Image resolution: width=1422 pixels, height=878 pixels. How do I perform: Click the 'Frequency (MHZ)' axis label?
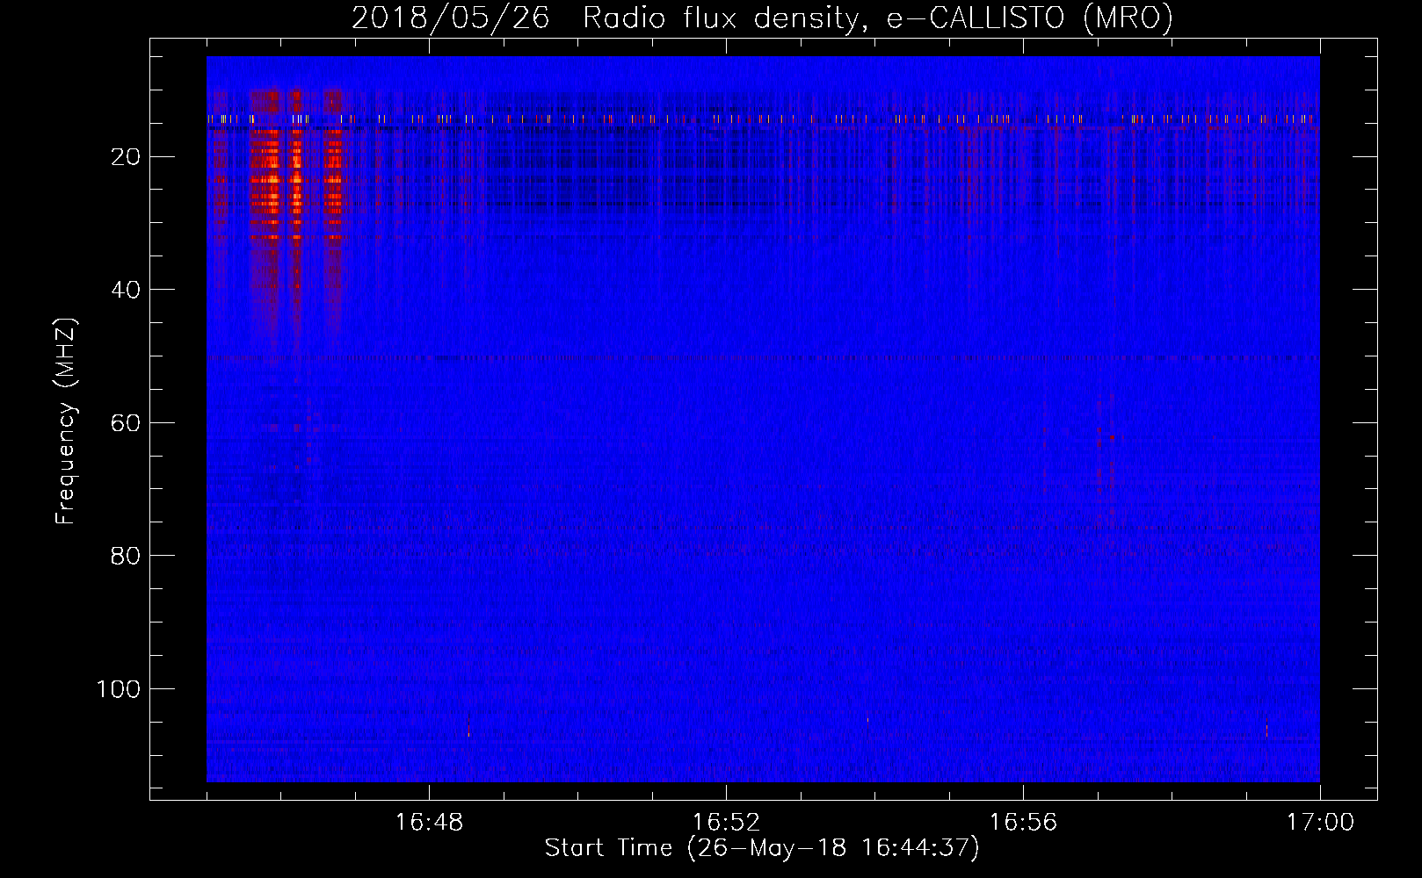click(x=66, y=421)
